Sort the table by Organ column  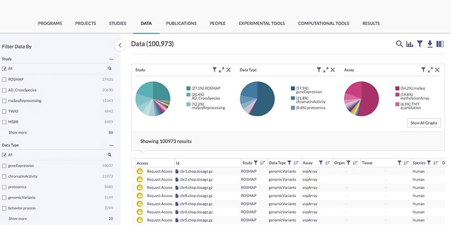pos(355,163)
